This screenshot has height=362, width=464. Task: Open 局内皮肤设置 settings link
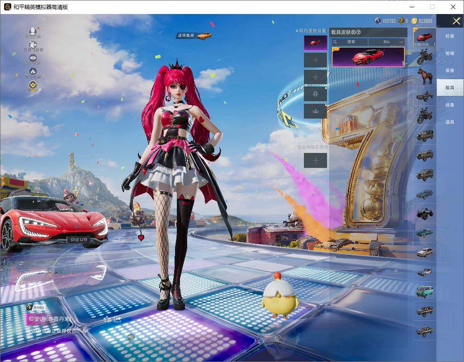[x=311, y=30]
